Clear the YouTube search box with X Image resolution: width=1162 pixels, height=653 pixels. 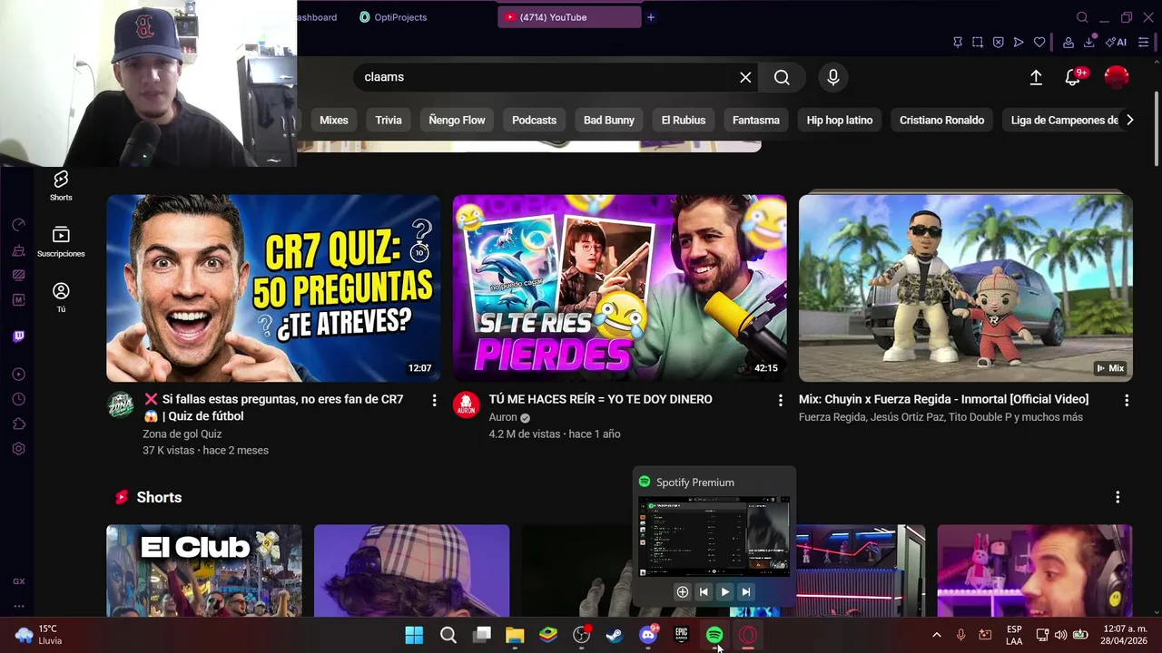tap(745, 77)
